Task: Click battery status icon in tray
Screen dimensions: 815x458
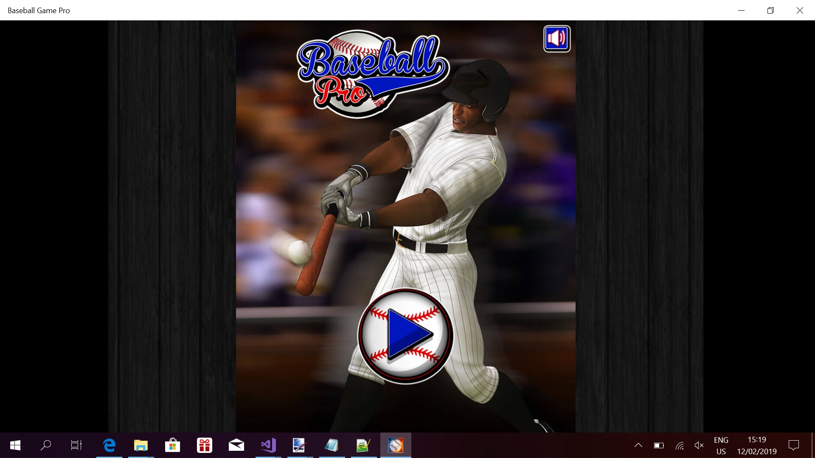Action: [659, 445]
